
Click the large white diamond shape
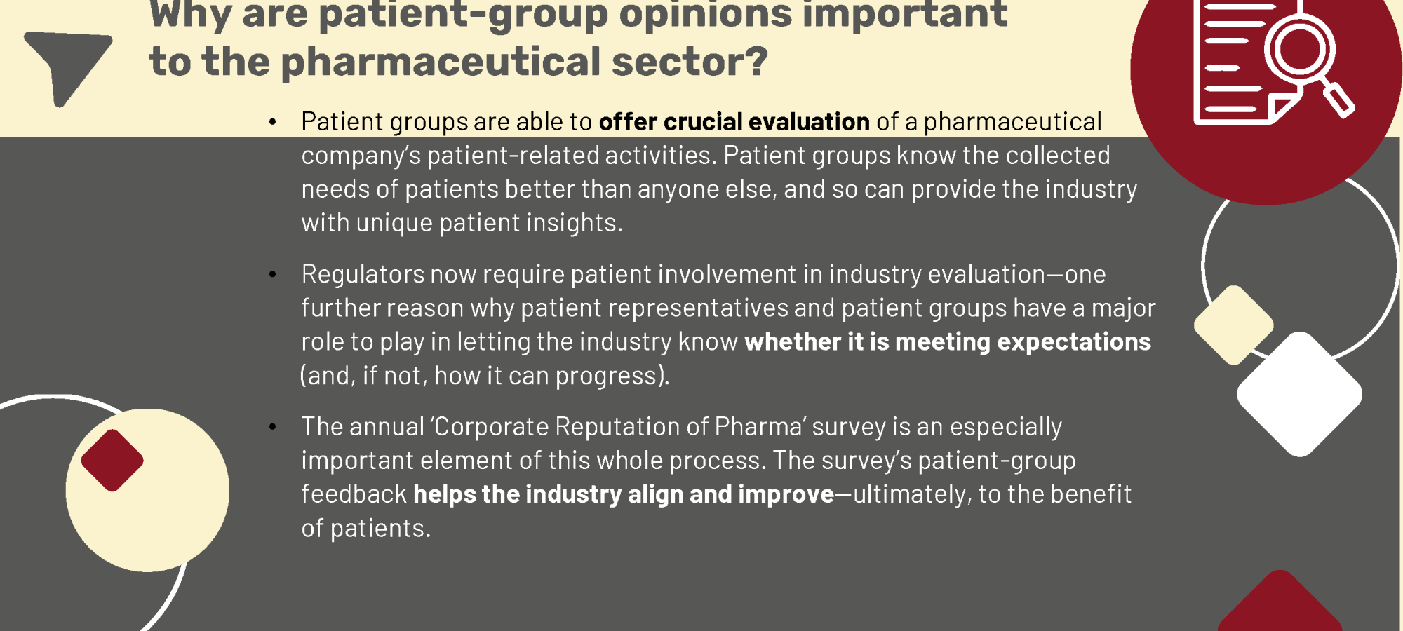click(1299, 394)
